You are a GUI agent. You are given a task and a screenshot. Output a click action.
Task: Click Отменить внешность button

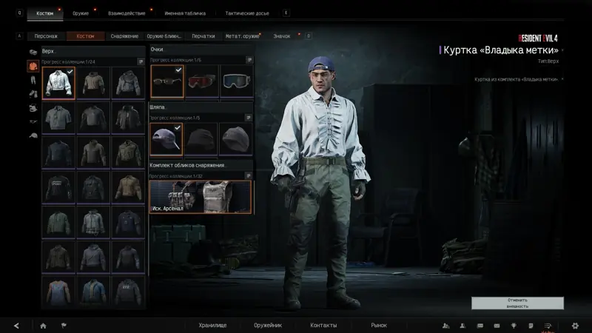click(517, 303)
